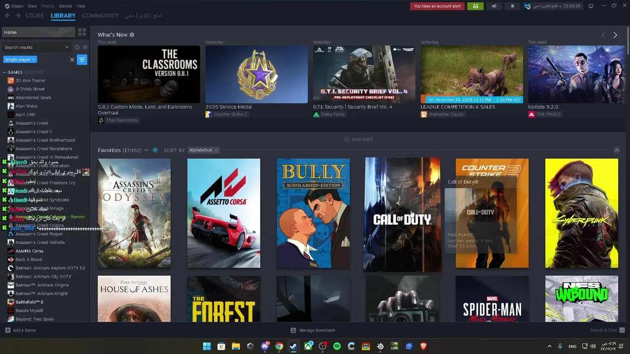Open the Search results dropdown

point(36,47)
